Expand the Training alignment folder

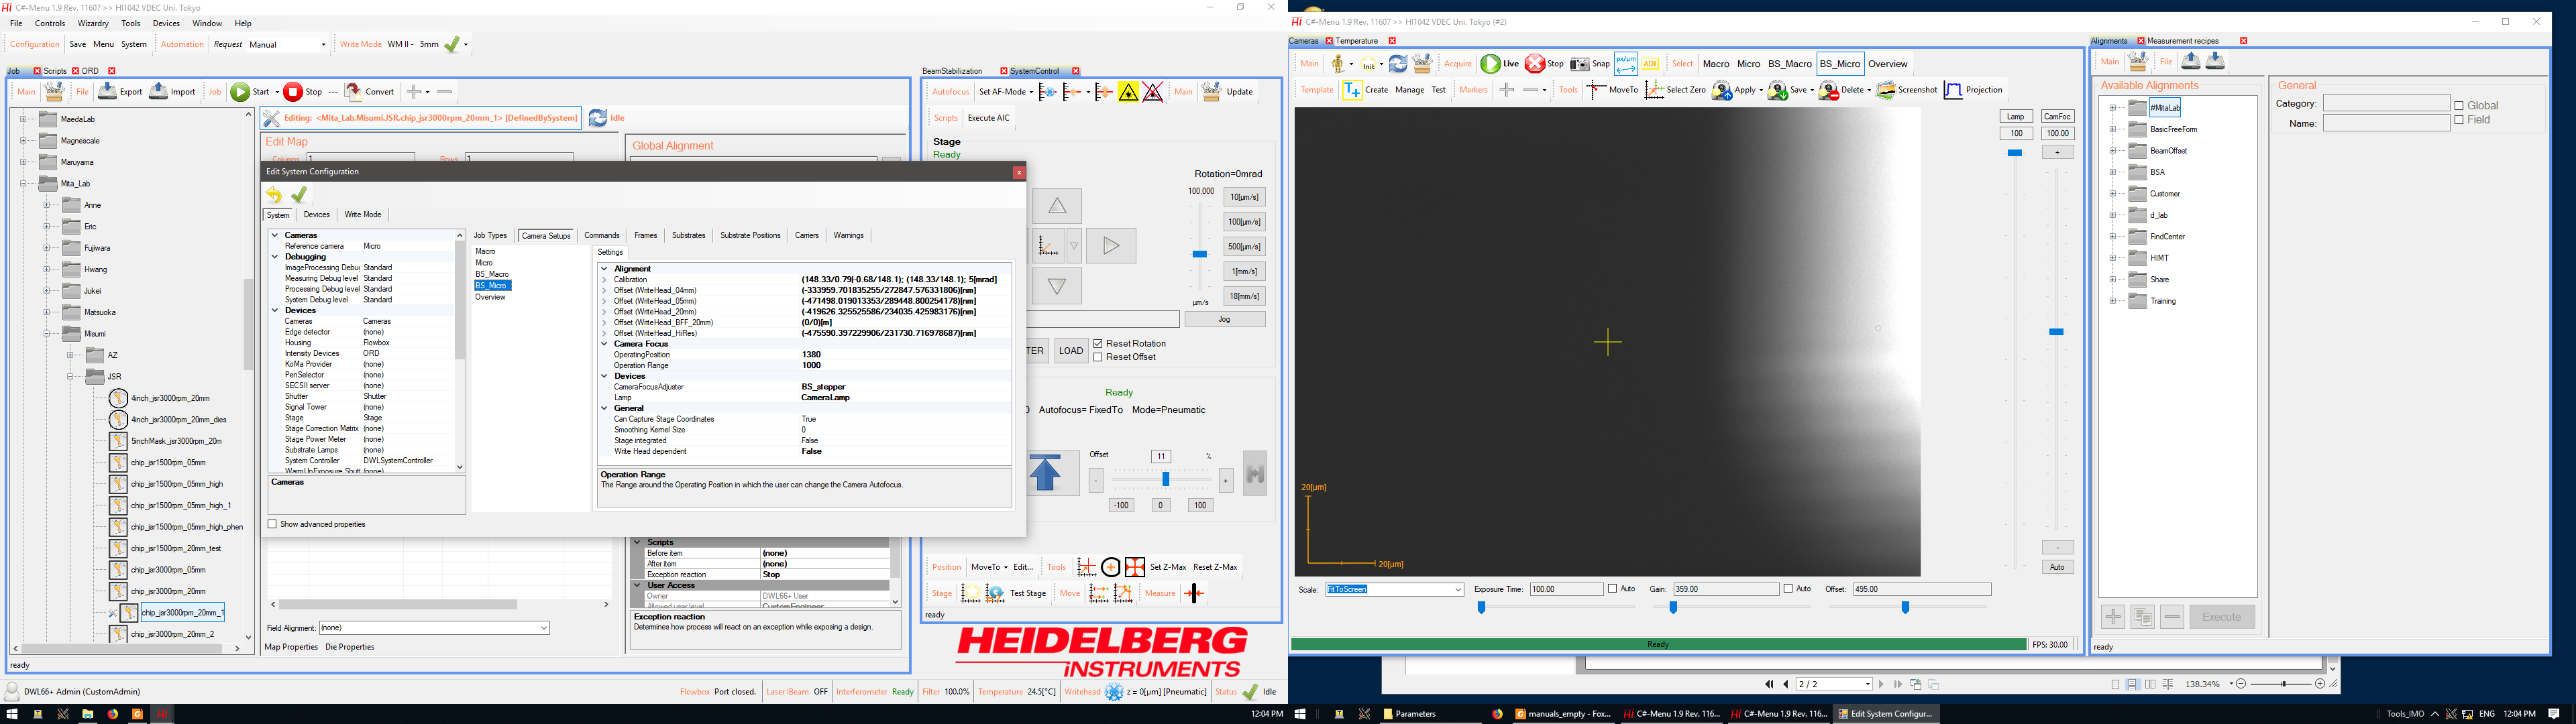[x=2113, y=301]
